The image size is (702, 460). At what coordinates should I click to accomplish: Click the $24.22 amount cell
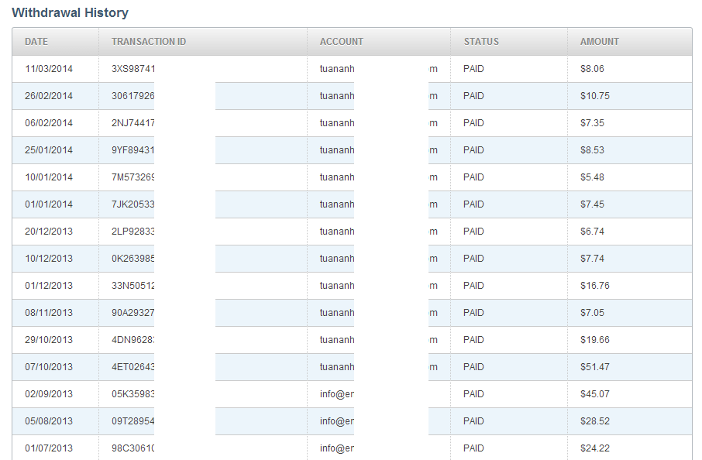pos(595,448)
